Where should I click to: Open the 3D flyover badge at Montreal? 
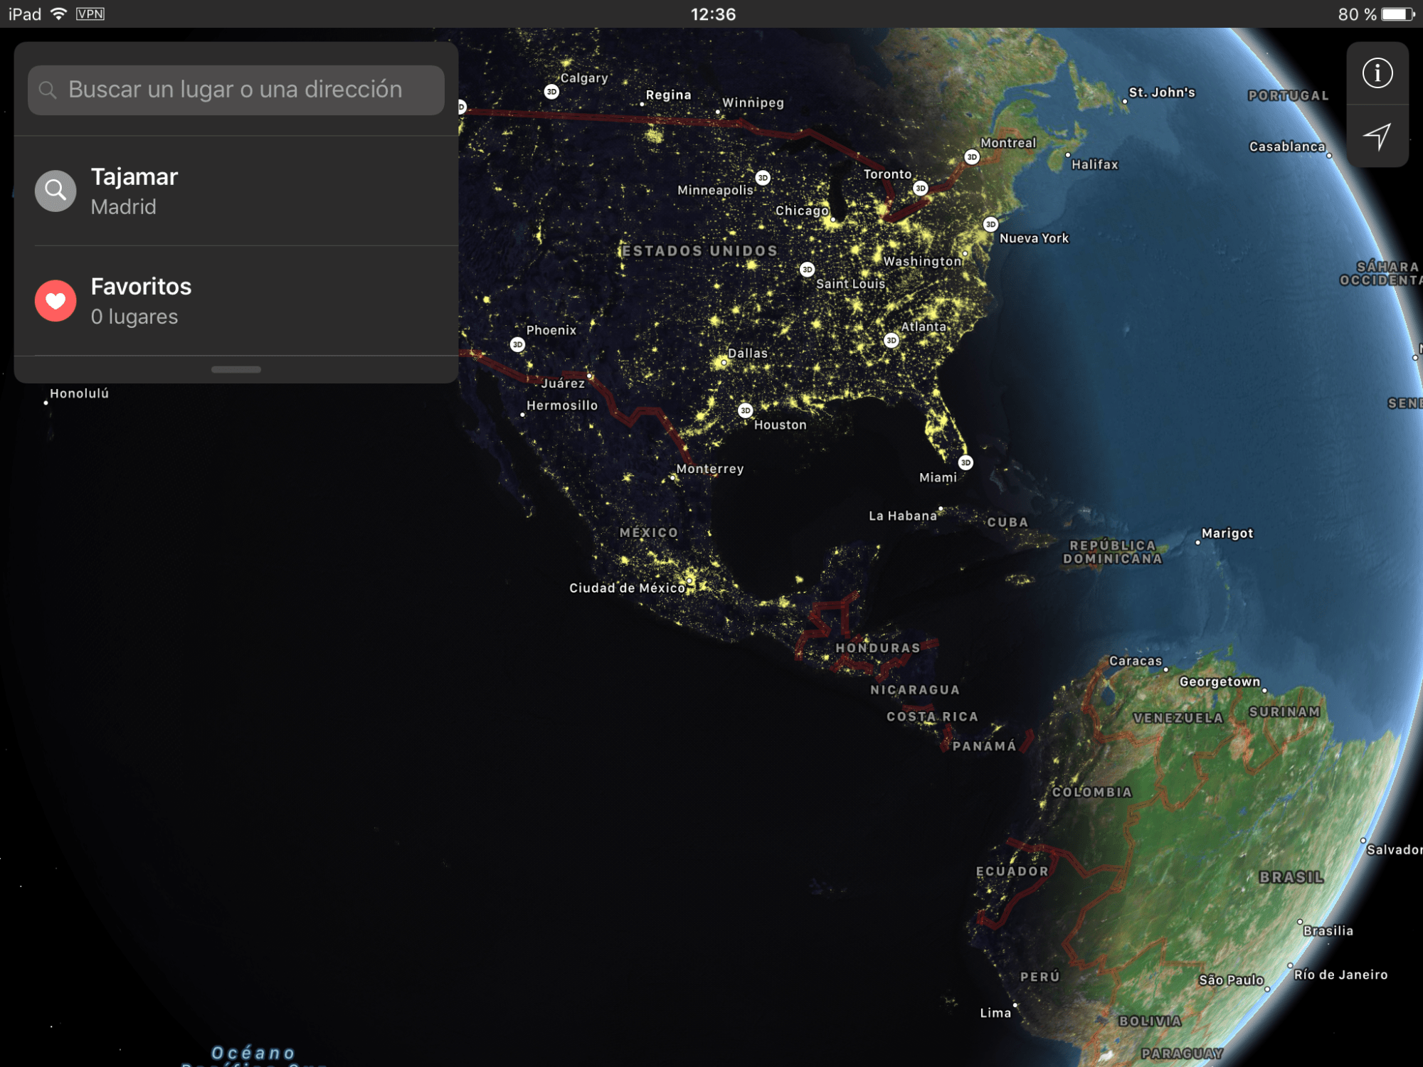click(972, 157)
